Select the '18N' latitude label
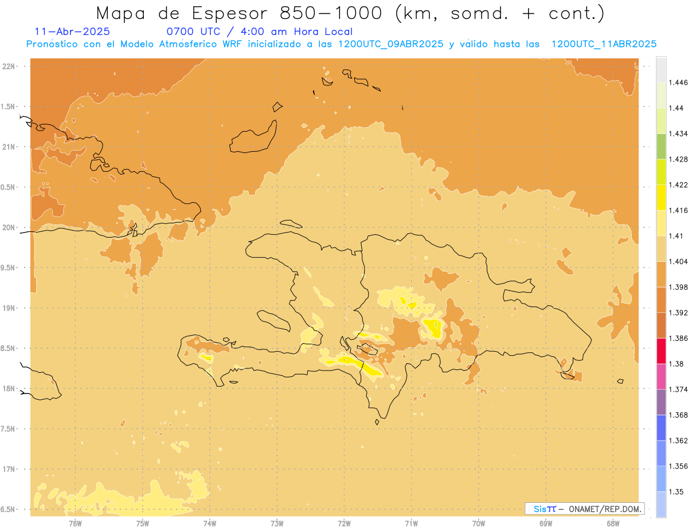Image resolution: width=688 pixels, height=531 pixels. click(10, 389)
